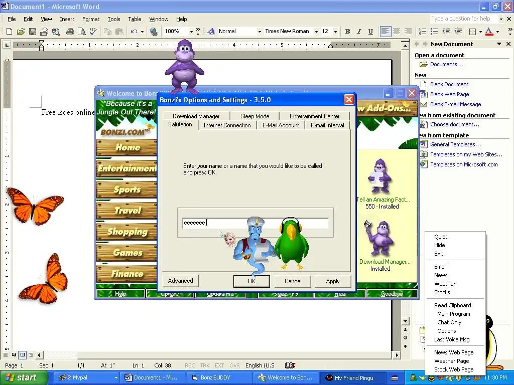Screen dimensions: 514x385
Task: Undo last action icon in Word
Action: 134,32
